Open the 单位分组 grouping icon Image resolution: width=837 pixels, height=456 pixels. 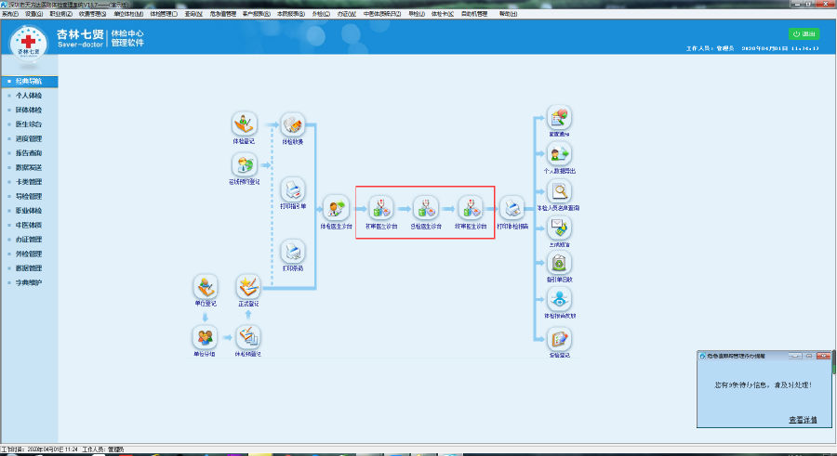click(205, 337)
